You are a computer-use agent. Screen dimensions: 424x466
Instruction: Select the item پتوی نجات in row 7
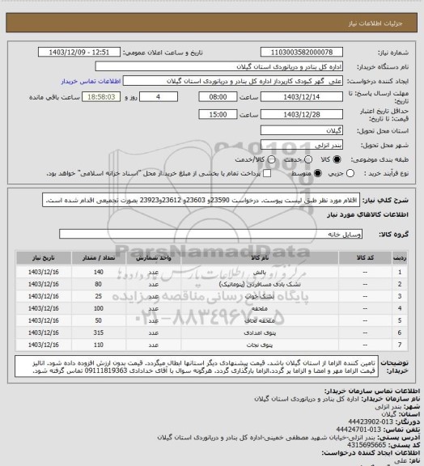coord(260,345)
